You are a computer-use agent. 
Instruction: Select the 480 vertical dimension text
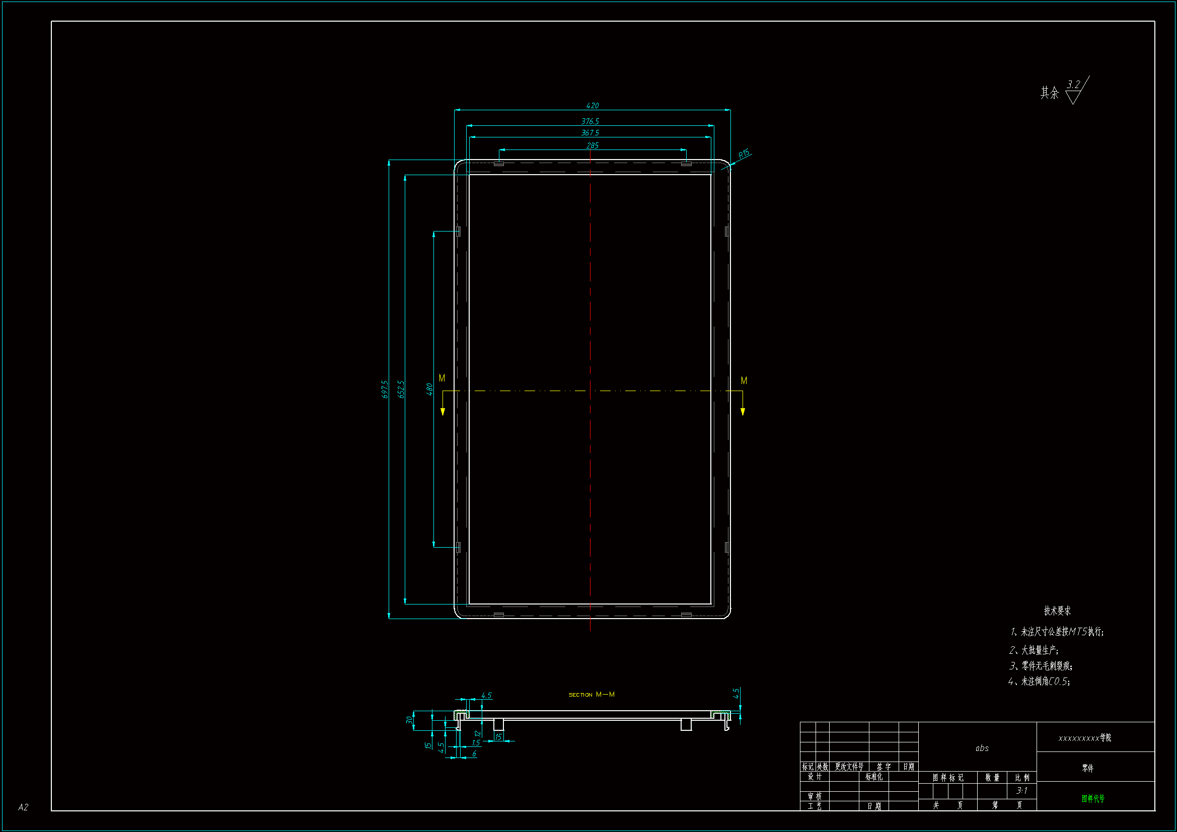pyautogui.click(x=429, y=389)
